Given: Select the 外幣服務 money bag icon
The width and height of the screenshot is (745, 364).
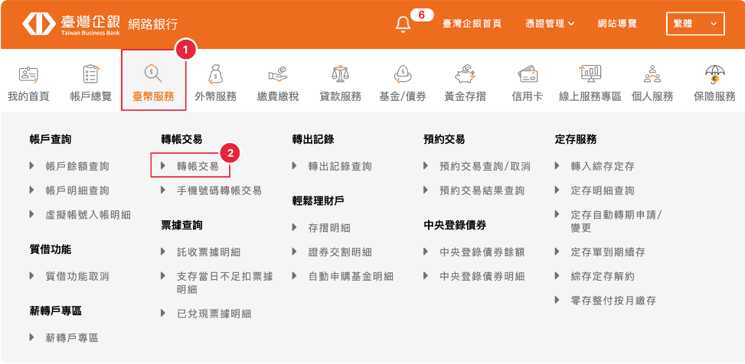Looking at the screenshot, I should tap(215, 74).
